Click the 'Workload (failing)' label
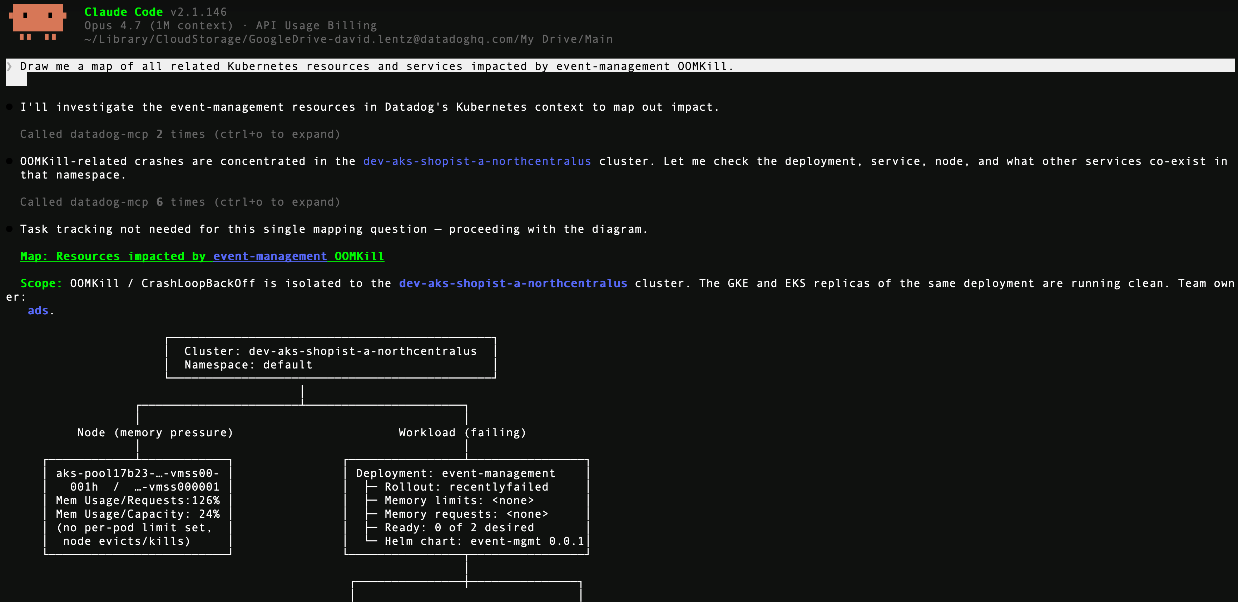Image resolution: width=1238 pixels, height=602 pixels. pyautogui.click(x=462, y=432)
